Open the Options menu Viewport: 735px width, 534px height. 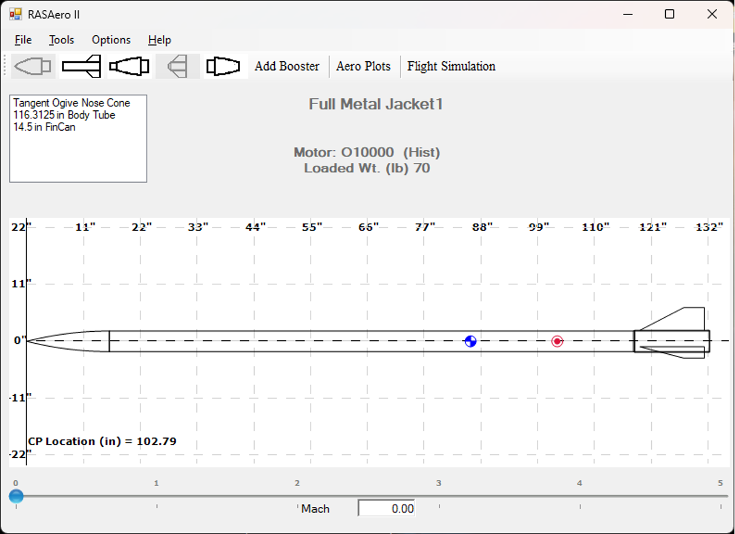[x=111, y=40]
